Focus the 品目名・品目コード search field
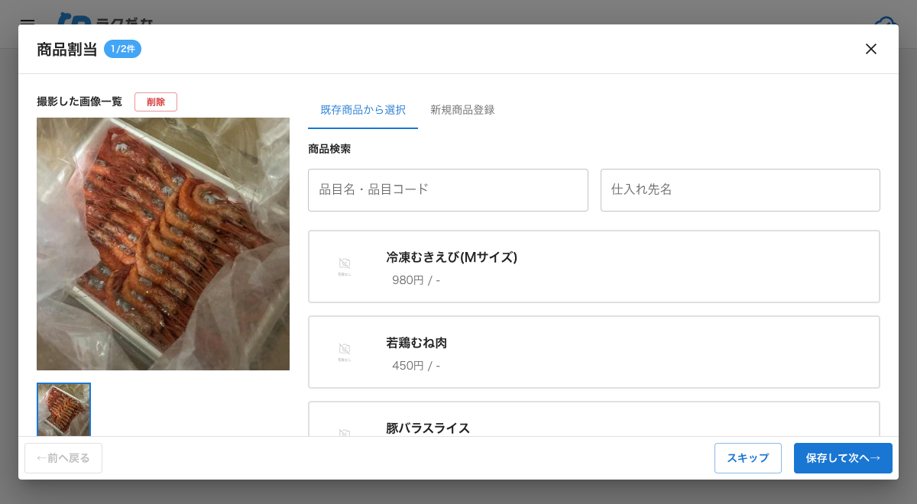Viewport: 917px width, 504px height. click(x=448, y=190)
